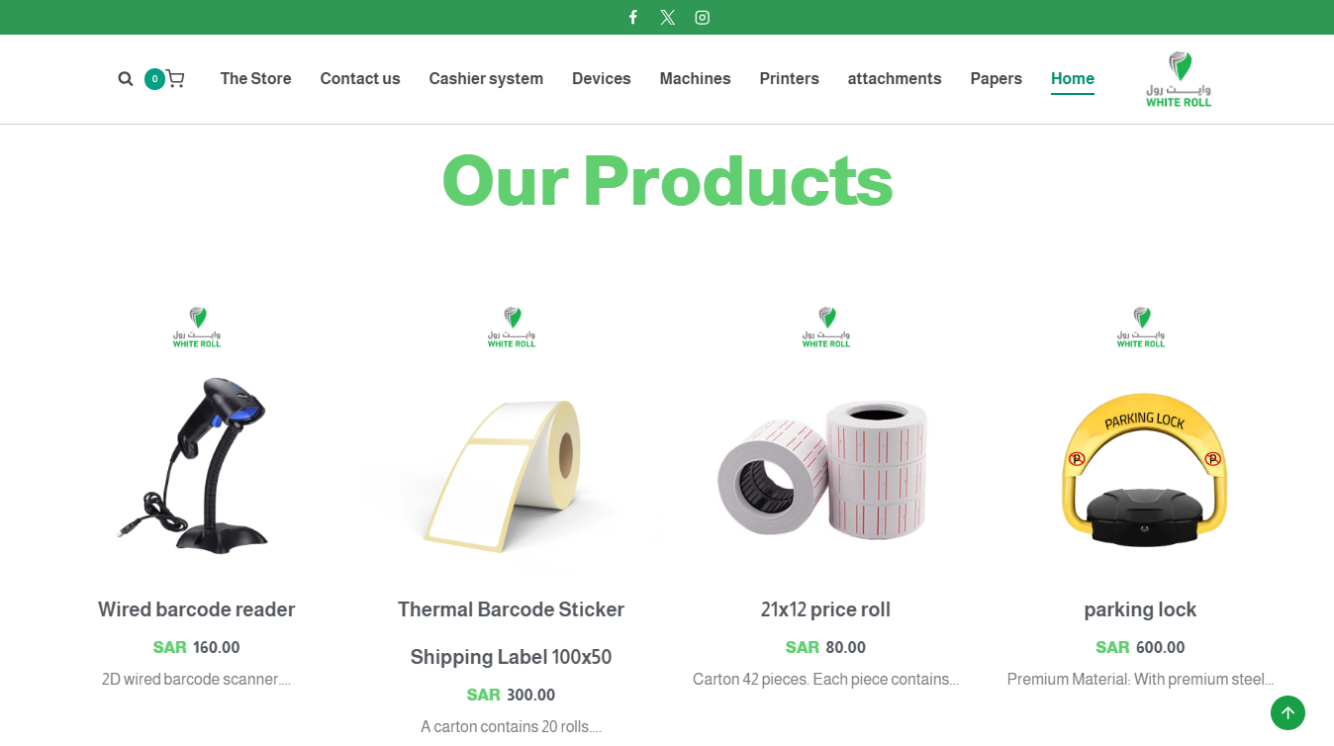
Task: Open The Store menu item
Action: click(x=255, y=78)
